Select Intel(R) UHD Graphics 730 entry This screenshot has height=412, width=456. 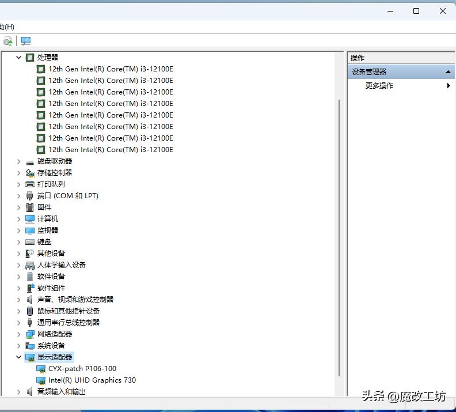92,380
